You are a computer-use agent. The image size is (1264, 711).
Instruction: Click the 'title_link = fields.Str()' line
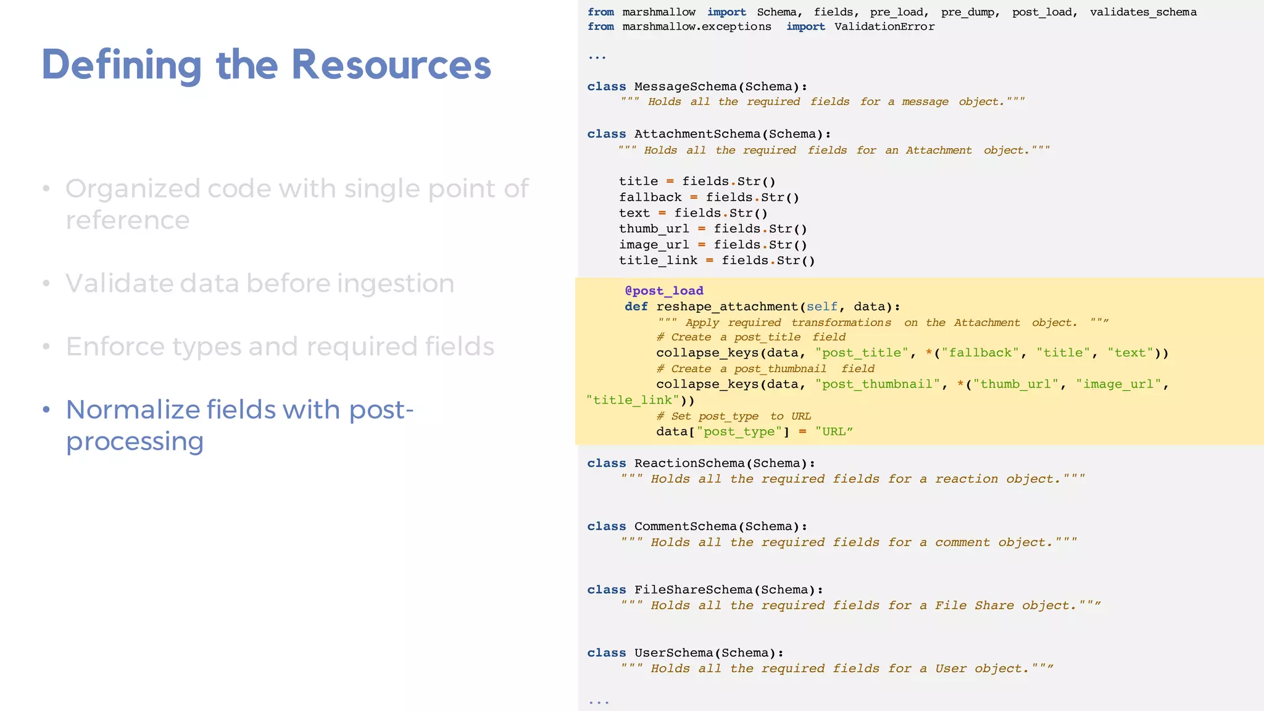717,260
